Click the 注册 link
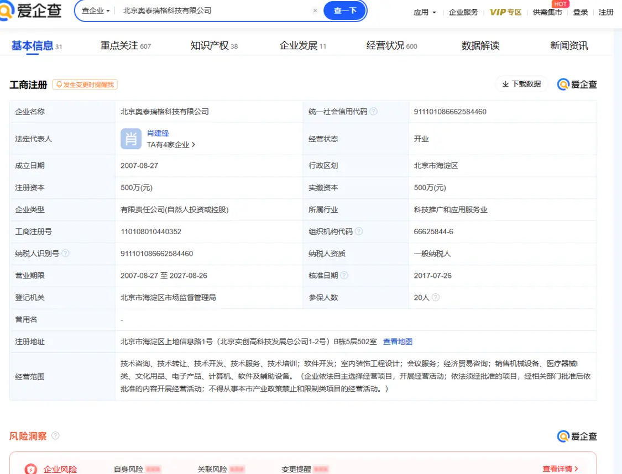This screenshot has width=622, height=474. coord(606,12)
